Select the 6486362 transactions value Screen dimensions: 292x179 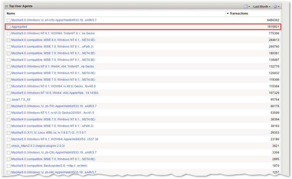[x=273, y=20]
